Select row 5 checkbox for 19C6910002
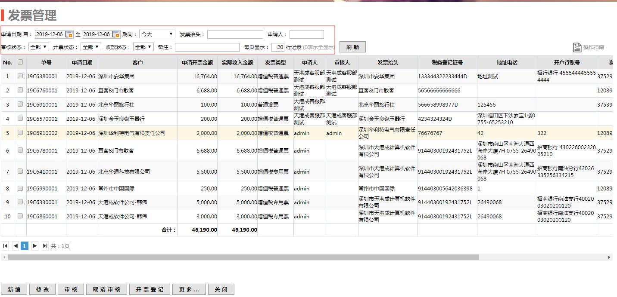Screen dimensions: 617x297 point(20,133)
